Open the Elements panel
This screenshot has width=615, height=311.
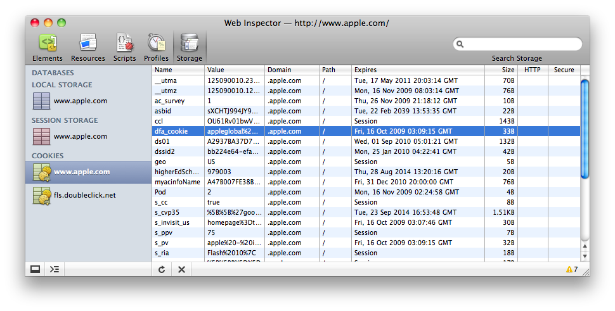tap(48, 48)
